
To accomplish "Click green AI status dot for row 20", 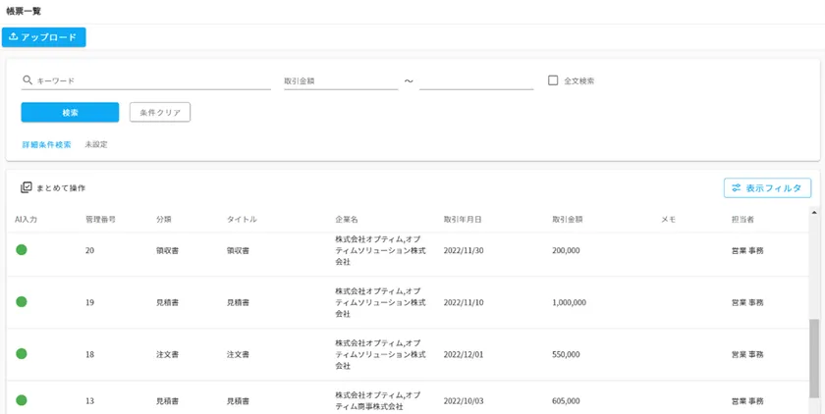I will tap(21, 250).
